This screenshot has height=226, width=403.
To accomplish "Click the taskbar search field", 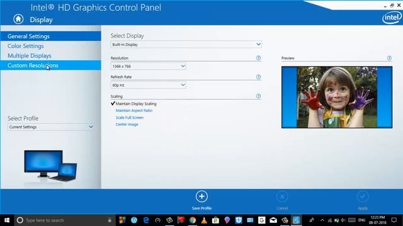I will 64,220.
